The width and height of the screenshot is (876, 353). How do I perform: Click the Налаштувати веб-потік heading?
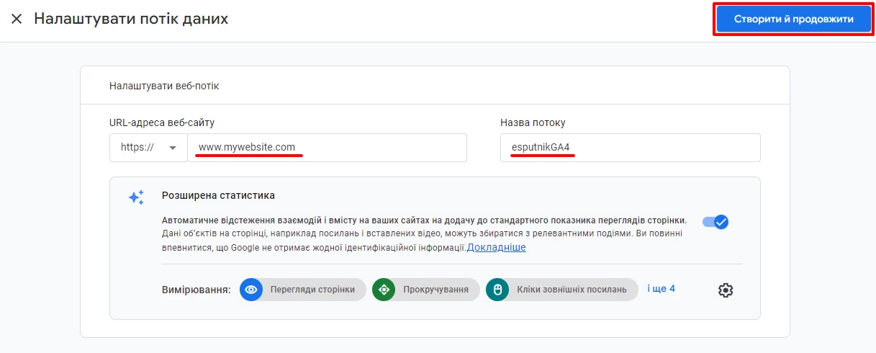[164, 86]
